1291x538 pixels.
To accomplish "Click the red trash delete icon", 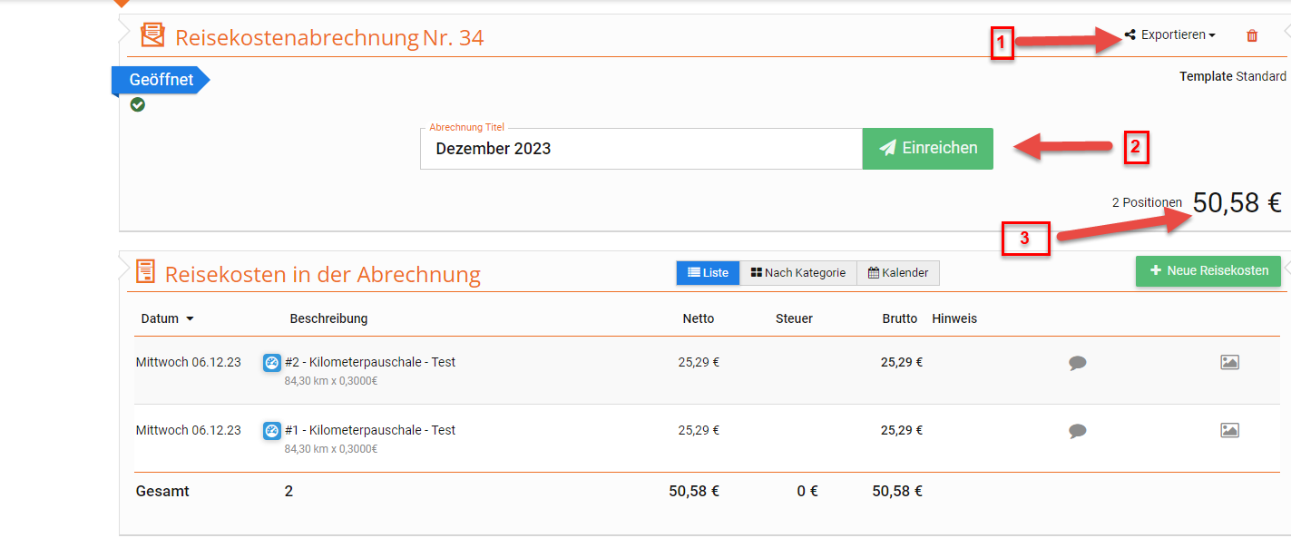I will (1252, 36).
